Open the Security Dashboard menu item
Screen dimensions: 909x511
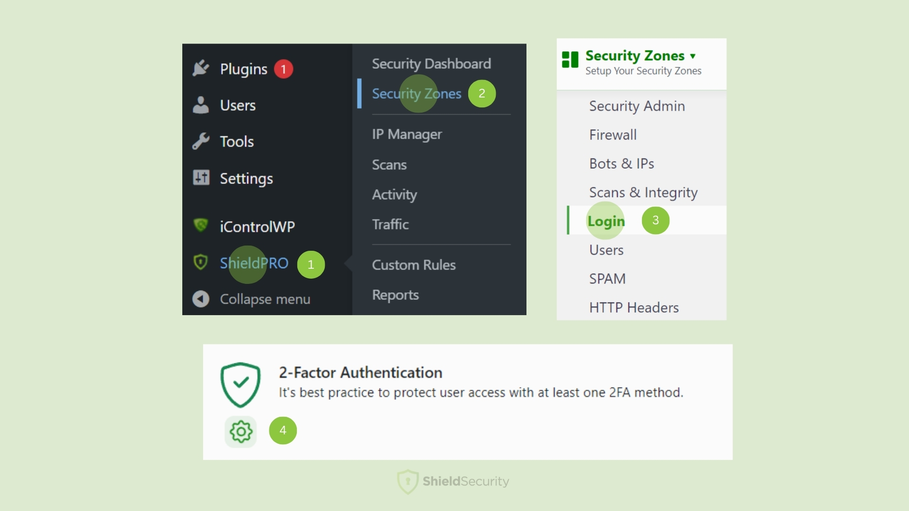click(x=431, y=63)
